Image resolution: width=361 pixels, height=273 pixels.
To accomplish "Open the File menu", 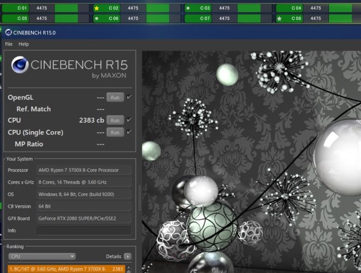I will coord(8,44).
